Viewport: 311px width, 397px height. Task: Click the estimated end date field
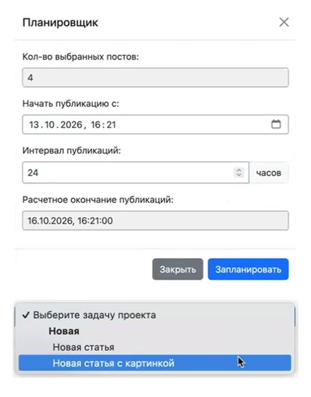point(155,221)
